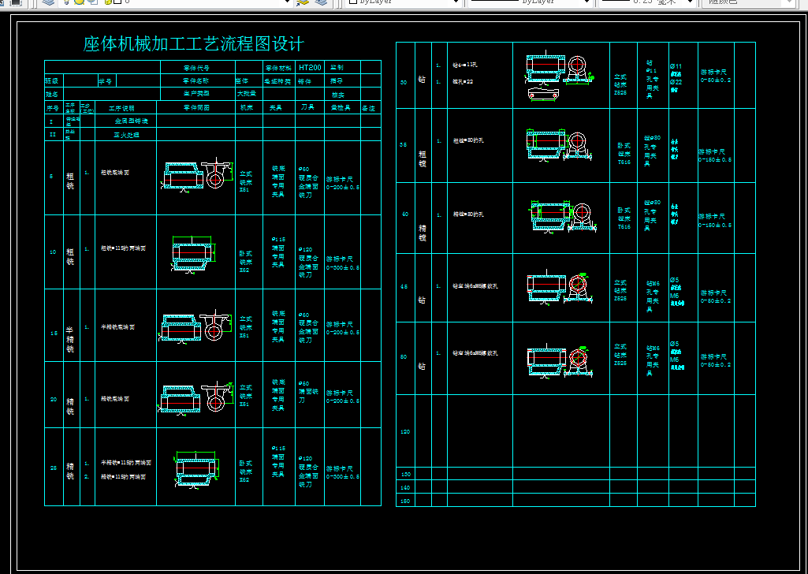The image size is (808, 574).
Task: Select the 正火处理 process text
Action: [x=127, y=135]
